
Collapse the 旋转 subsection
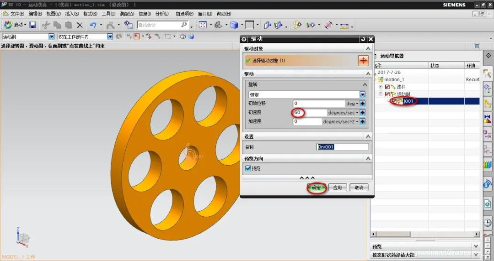pyautogui.click(x=365, y=84)
